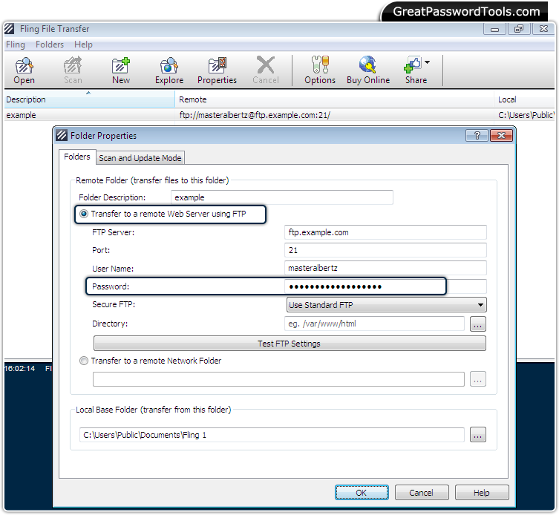The image size is (559, 515).
Task: Click the OK button
Action: 362,493
